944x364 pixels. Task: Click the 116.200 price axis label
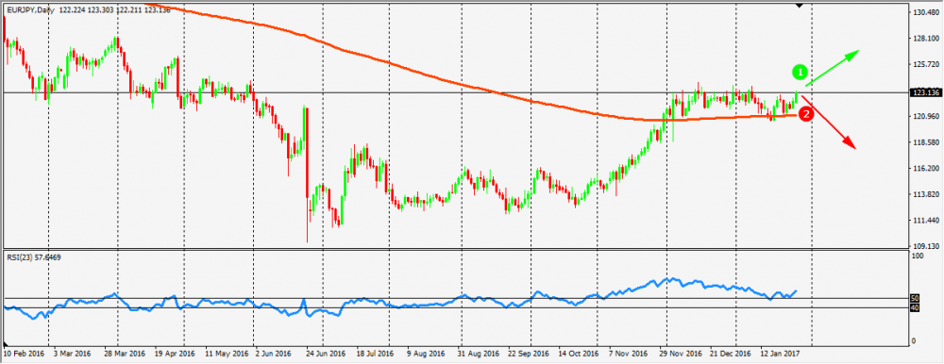[x=925, y=169]
